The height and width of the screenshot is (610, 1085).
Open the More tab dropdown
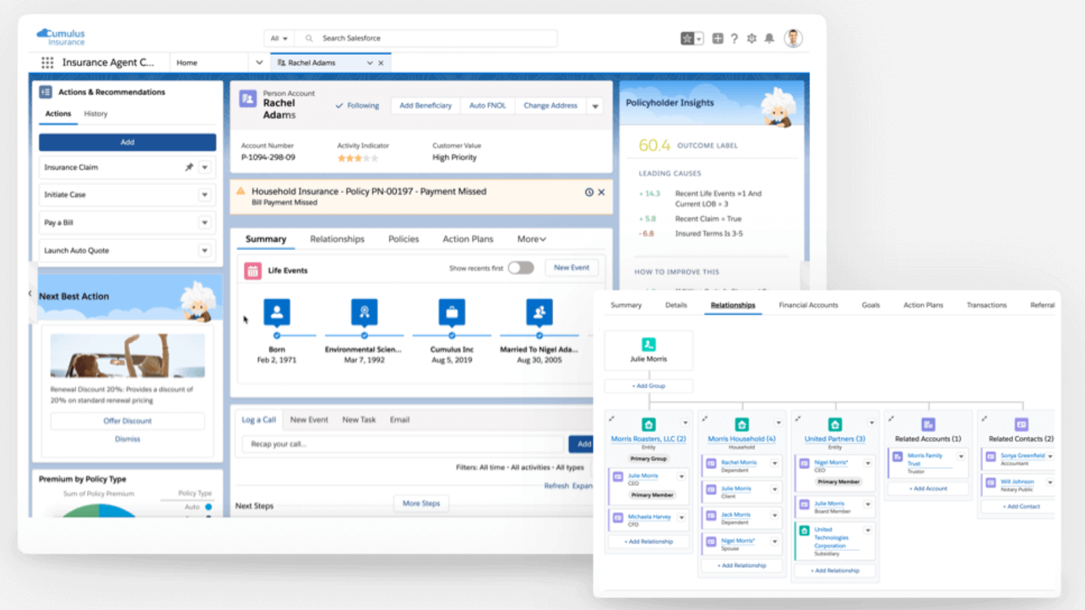[532, 239]
